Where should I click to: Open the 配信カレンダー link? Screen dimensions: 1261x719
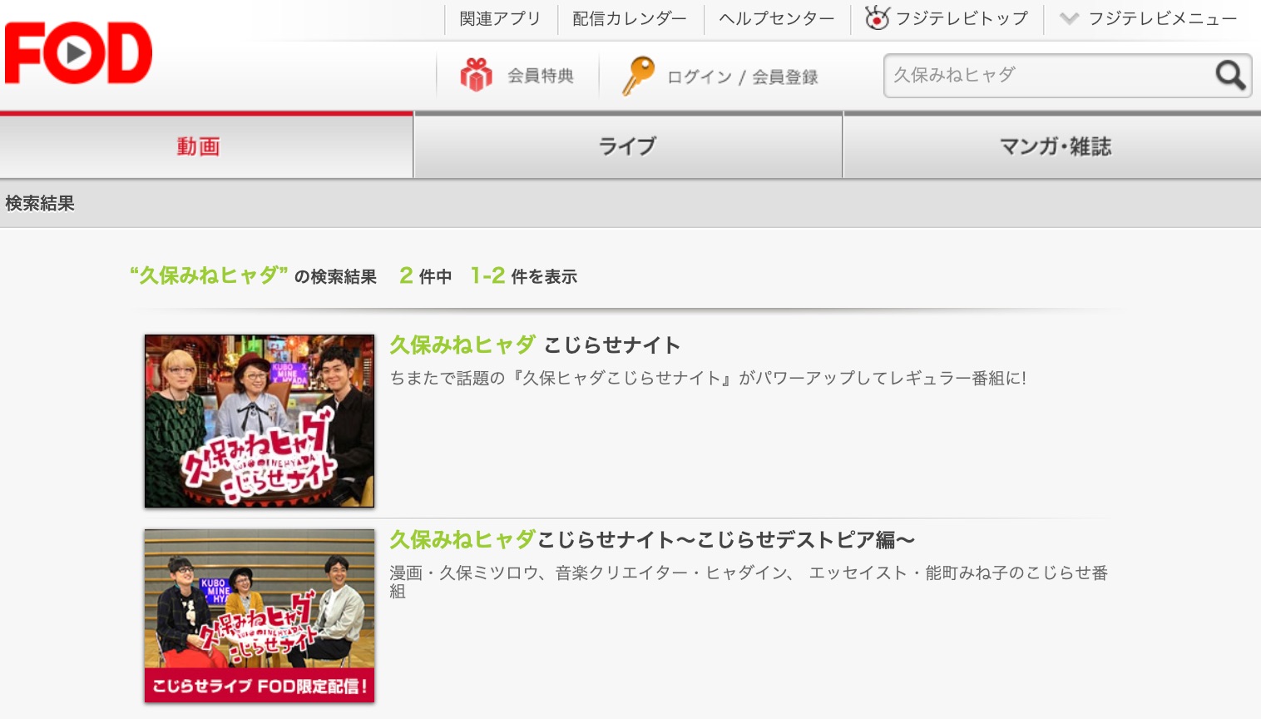pyautogui.click(x=630, y=18)
